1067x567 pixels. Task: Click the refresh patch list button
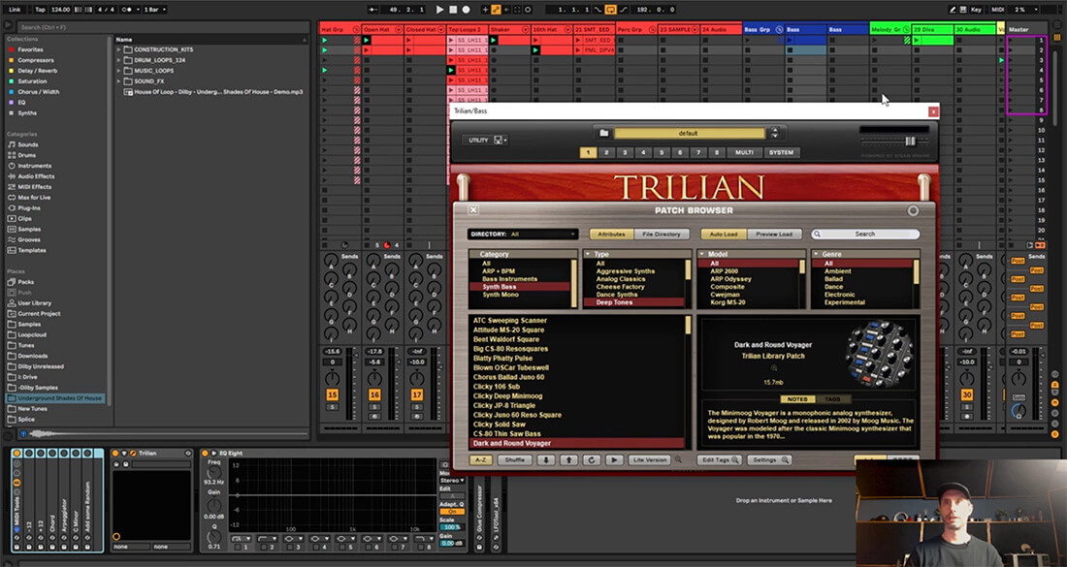pyautogui.click(x=592, y=460)
